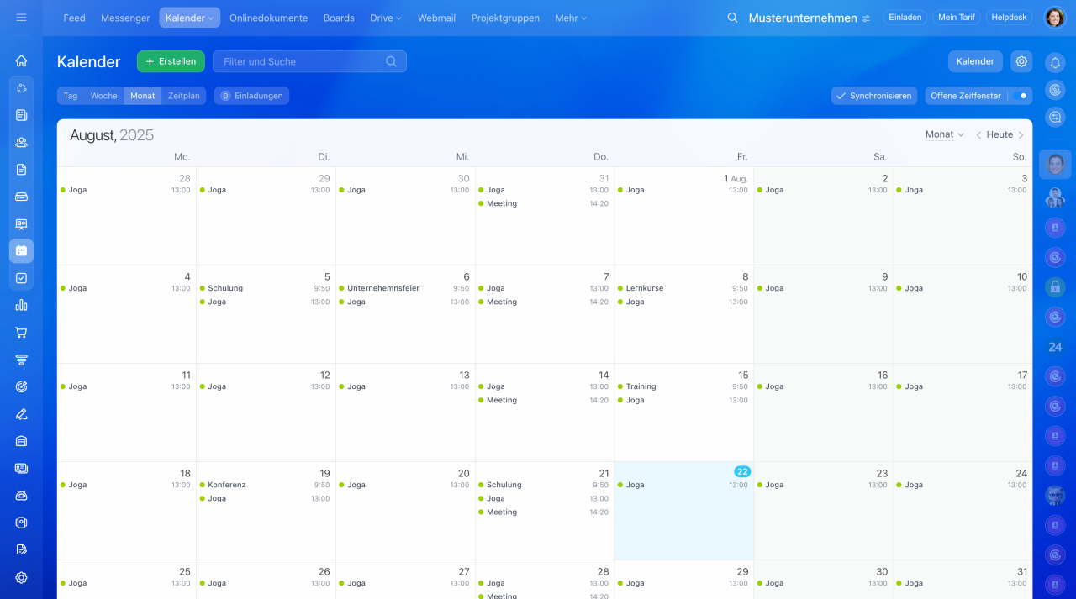
Task: Click the bar chart analytics icon in sidebar
Action: tap(21, 305)
